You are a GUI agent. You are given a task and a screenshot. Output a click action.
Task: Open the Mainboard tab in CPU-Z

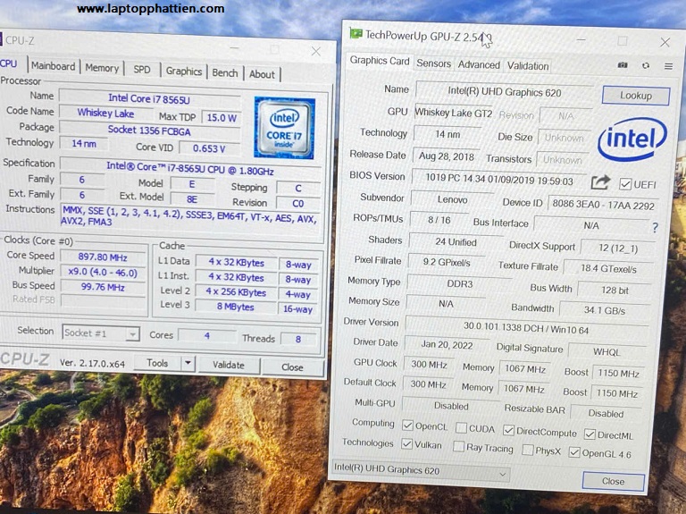[x=53, y=66]
